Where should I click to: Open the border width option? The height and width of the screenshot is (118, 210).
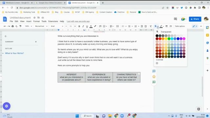point(166,26)
